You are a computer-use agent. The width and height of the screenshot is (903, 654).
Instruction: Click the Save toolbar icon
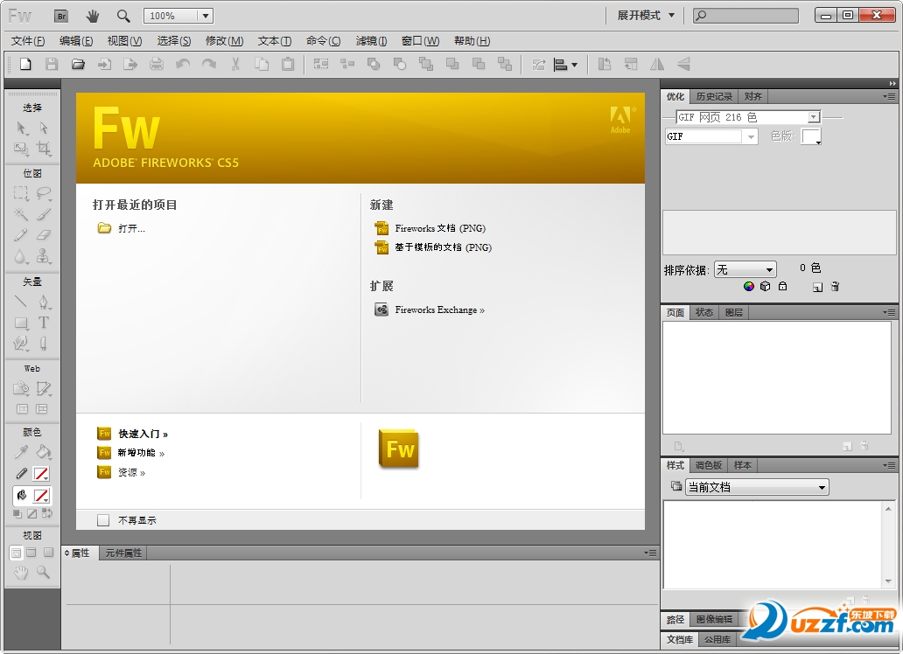52,64
